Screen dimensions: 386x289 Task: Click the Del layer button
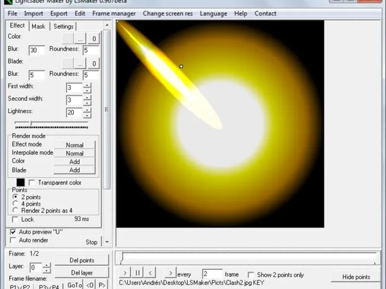point(82,273)
